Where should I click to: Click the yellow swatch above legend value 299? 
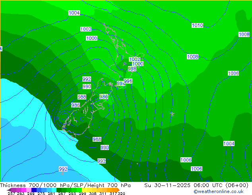(84, 190)
